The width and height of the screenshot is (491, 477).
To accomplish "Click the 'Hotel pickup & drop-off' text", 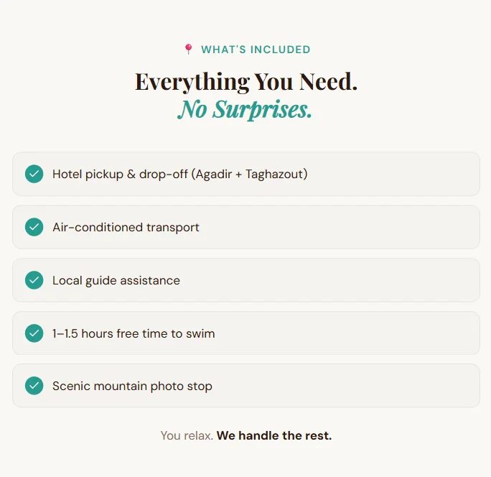I will [x=120, y=174].
